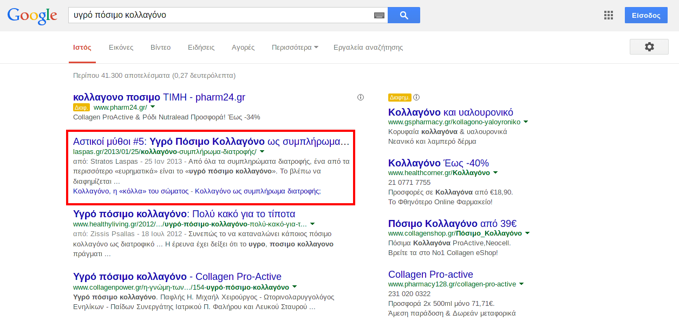The image size is (679, 321).
Task: Expand arrow beside pharmacy128.gr ad URL
Action: click(521, 284)
